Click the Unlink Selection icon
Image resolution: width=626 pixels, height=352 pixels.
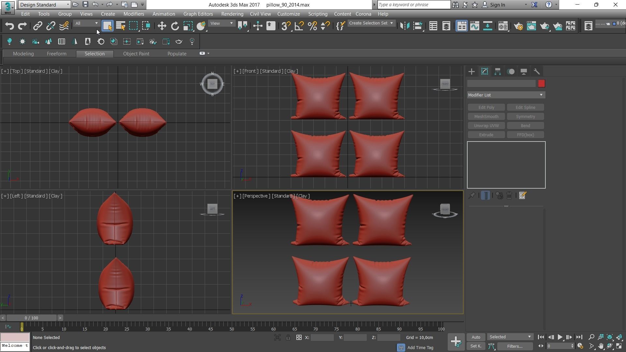[x=51, y=26]
